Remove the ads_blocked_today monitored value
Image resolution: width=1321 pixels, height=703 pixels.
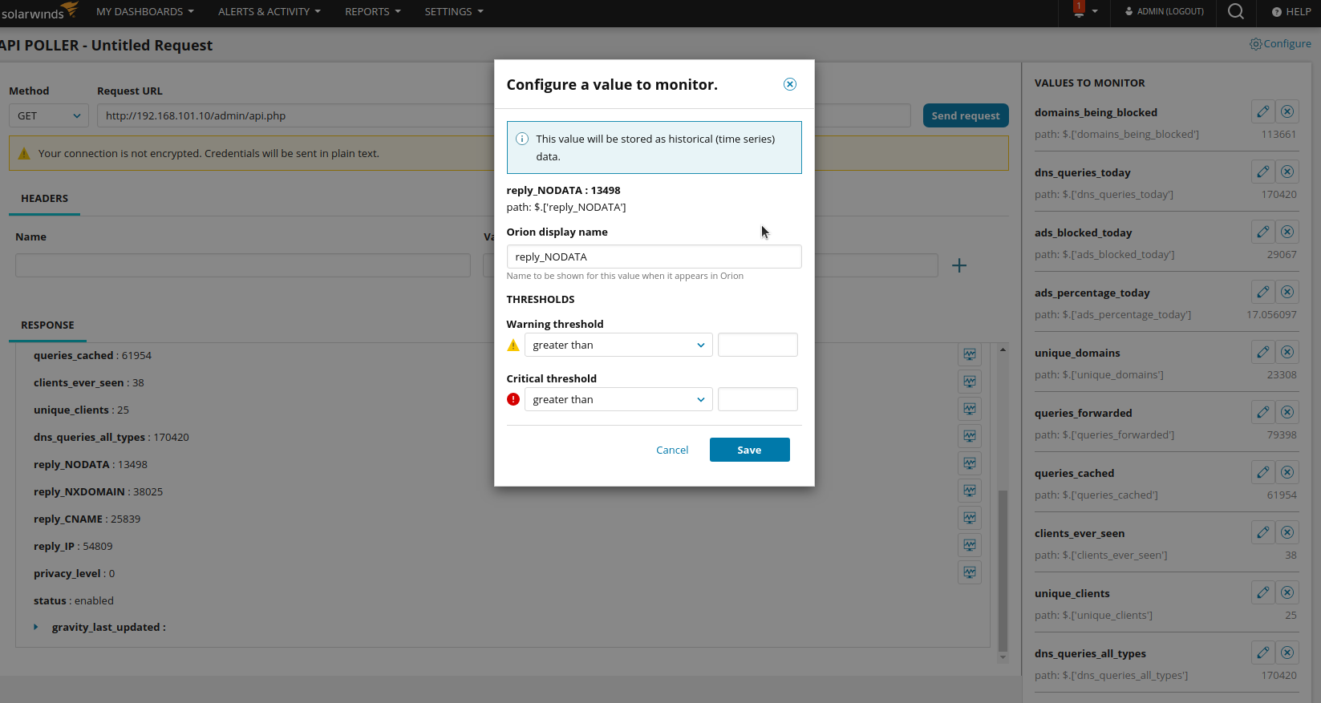(1287, 232)
